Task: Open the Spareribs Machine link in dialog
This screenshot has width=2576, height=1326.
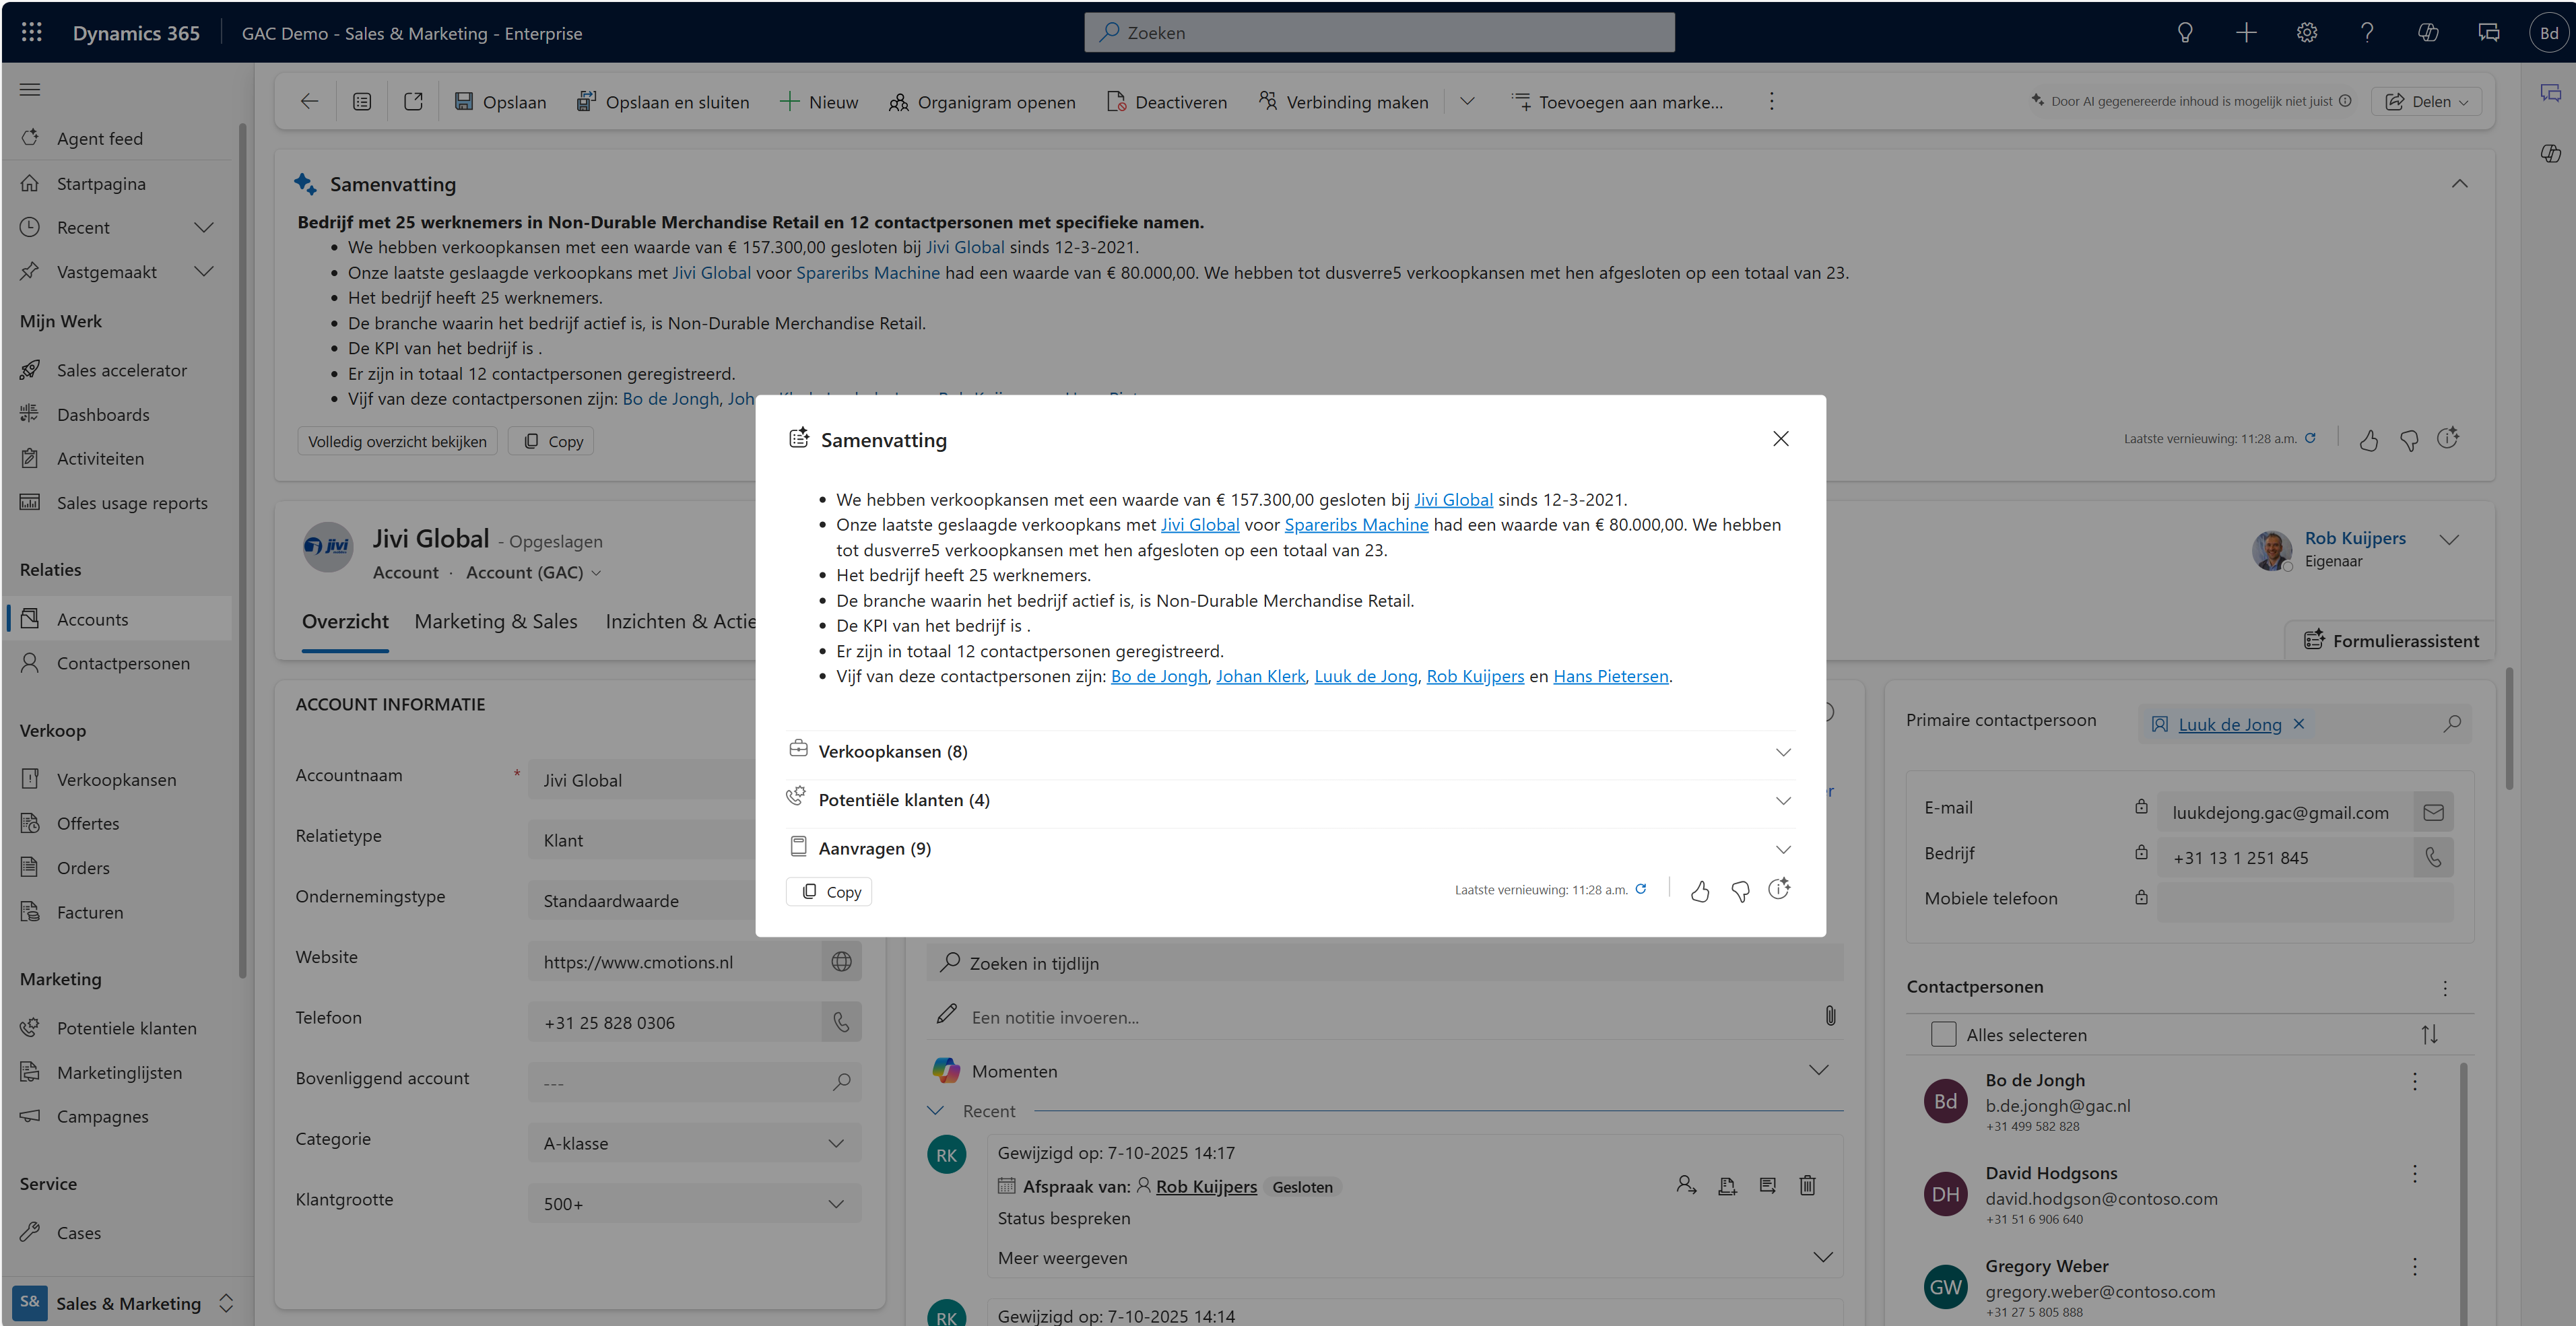Action: pyautogui.click(x=1356, y=525)
